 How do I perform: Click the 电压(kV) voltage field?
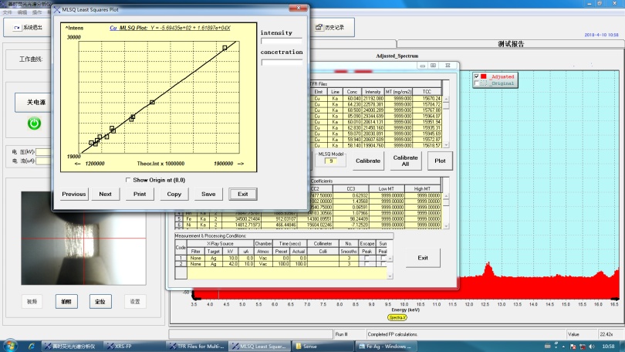(44, 152)
